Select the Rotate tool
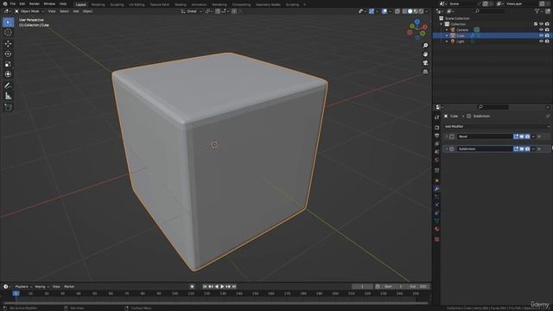 (x=8, y=54)
